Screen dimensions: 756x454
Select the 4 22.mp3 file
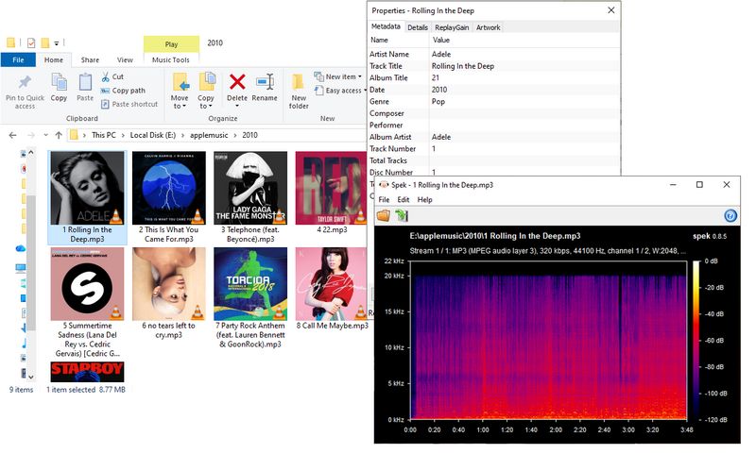click(332, 193)
